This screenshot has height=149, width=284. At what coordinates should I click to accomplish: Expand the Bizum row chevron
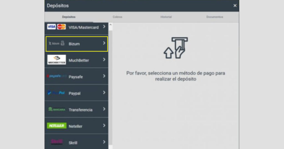(104, 43)
